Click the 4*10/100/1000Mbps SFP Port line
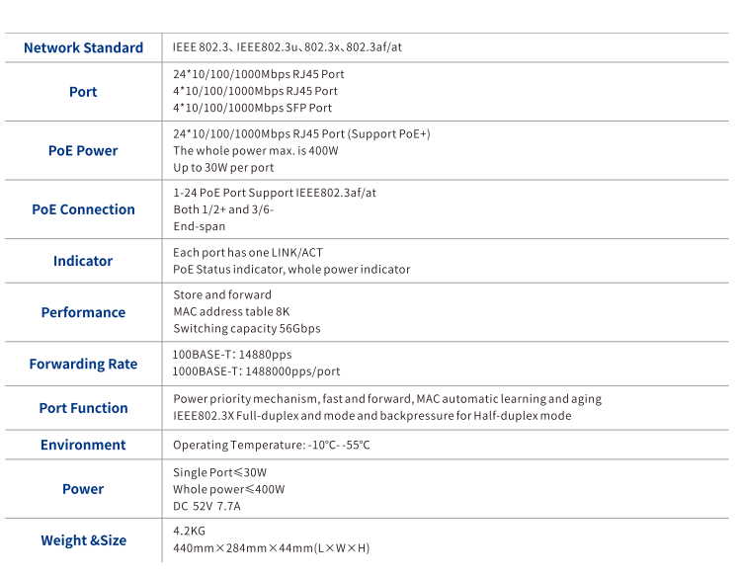This screenshot has width=741, height=577. tap(252, 108)
